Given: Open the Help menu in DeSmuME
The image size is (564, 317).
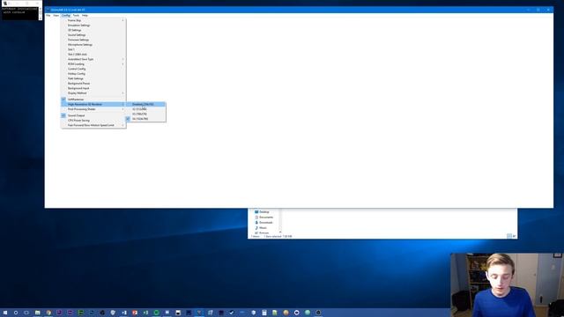Looking at the screenshot, I should click(85, 16).
